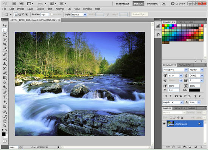208x150 pixels.
Task: Expand more workspaces double-arrow
Action: 164,4
